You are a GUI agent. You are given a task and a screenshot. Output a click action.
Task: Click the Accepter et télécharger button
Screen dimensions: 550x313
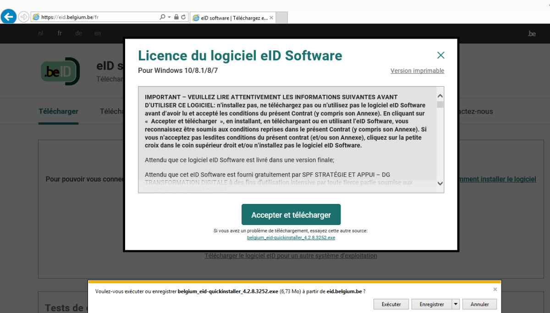pyautogui.click(x=291, y=214)
